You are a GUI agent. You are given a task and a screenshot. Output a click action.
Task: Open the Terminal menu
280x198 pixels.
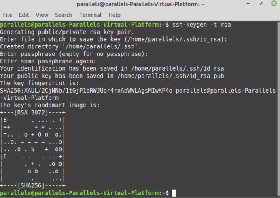(x=90, y=15)
